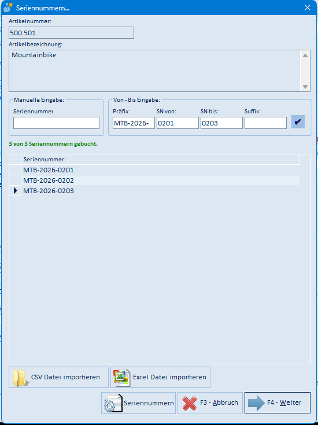Click the Präfix field containing MTB-2026-

coord(134,123)
